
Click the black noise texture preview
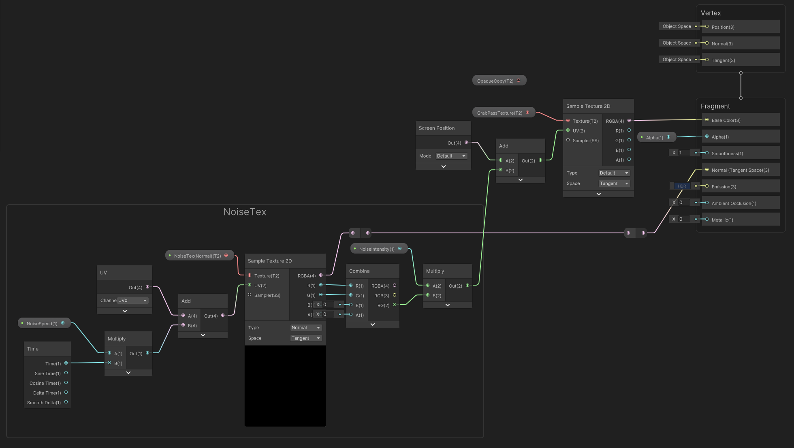point(285,386)
